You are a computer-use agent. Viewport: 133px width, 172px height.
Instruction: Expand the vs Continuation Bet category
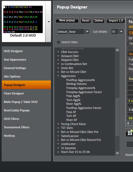click(x=58, y=64)
